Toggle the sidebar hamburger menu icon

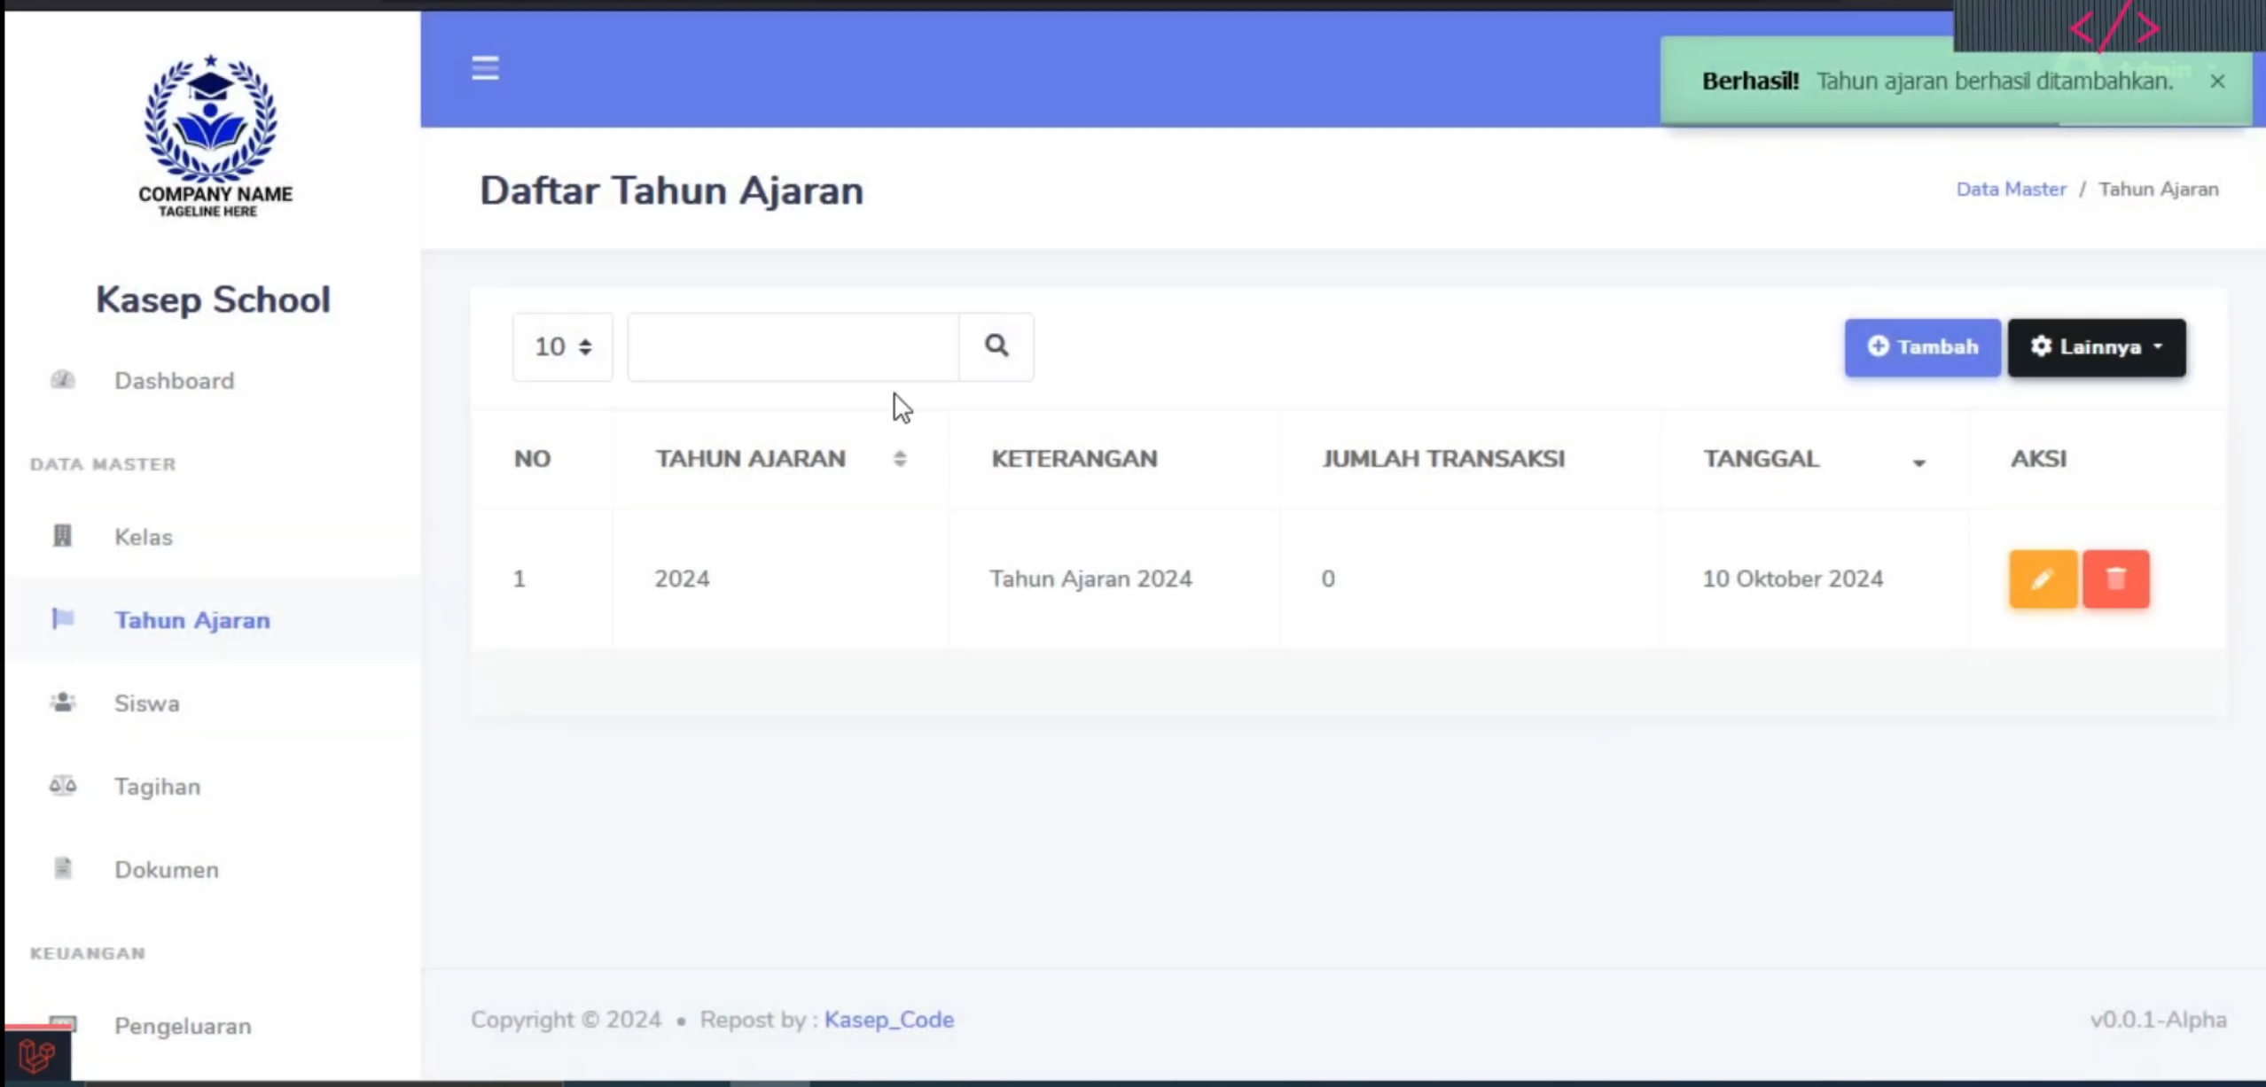pos(485,68)
